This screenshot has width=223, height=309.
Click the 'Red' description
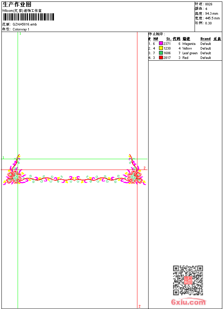tap(185, 58)
